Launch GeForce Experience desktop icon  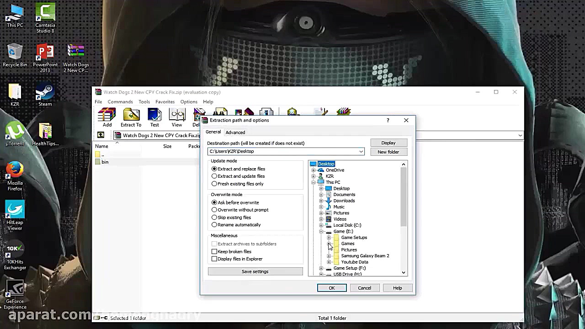click(15, 294)
